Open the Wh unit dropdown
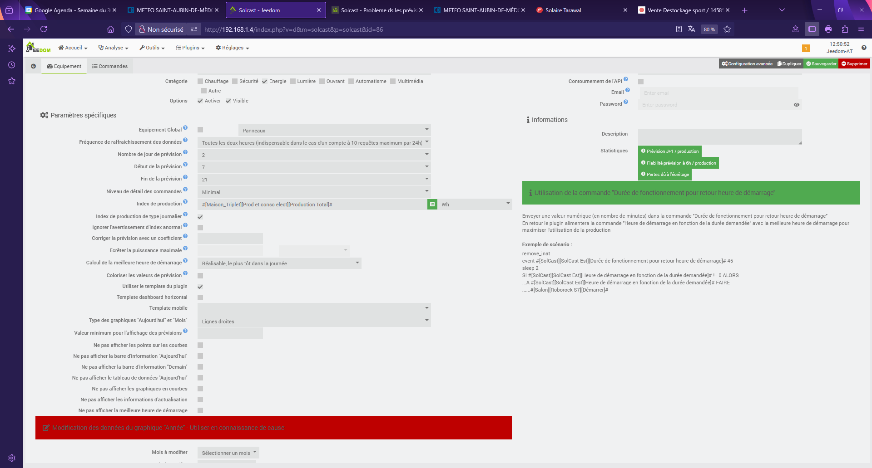This screenshot has width=872, height=468. tap(475, 205)
